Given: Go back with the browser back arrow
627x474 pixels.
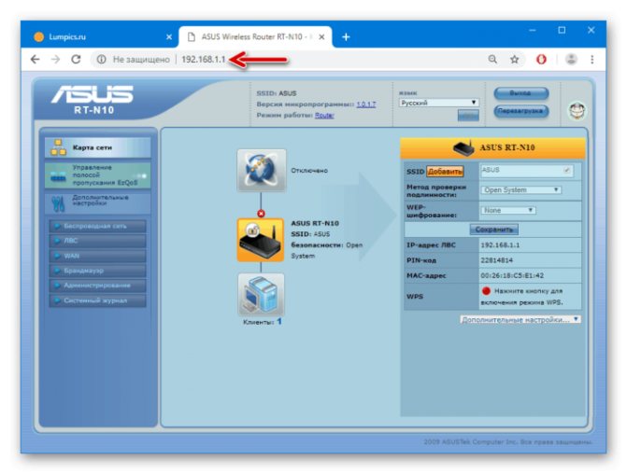Looking at the screenshot, I should click(36, 60).
